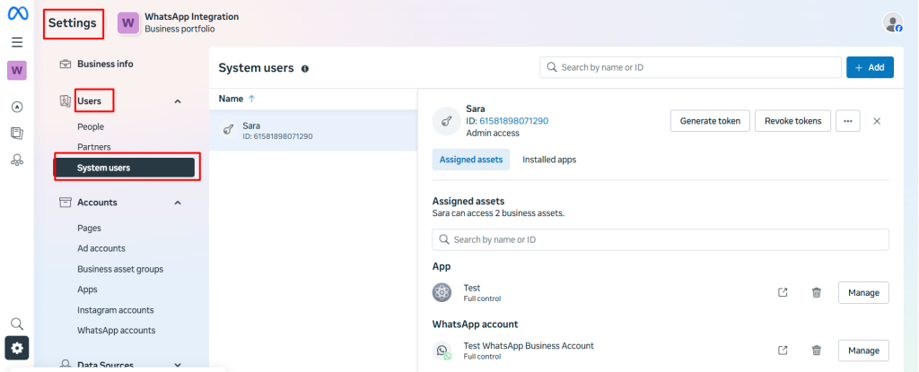Sort the list by Name column
919x372 pixels.
[x=237, y=99]
